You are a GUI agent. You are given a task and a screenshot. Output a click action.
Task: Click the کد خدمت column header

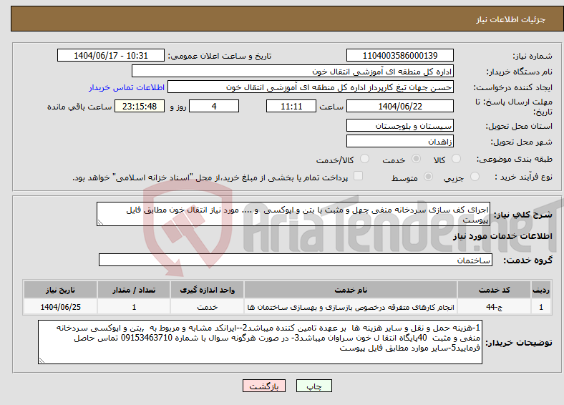495,290
